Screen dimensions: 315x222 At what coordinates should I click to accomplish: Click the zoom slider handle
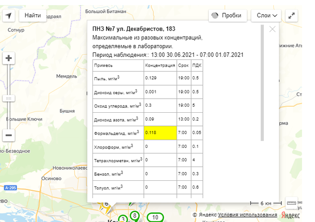click(9, 97)
